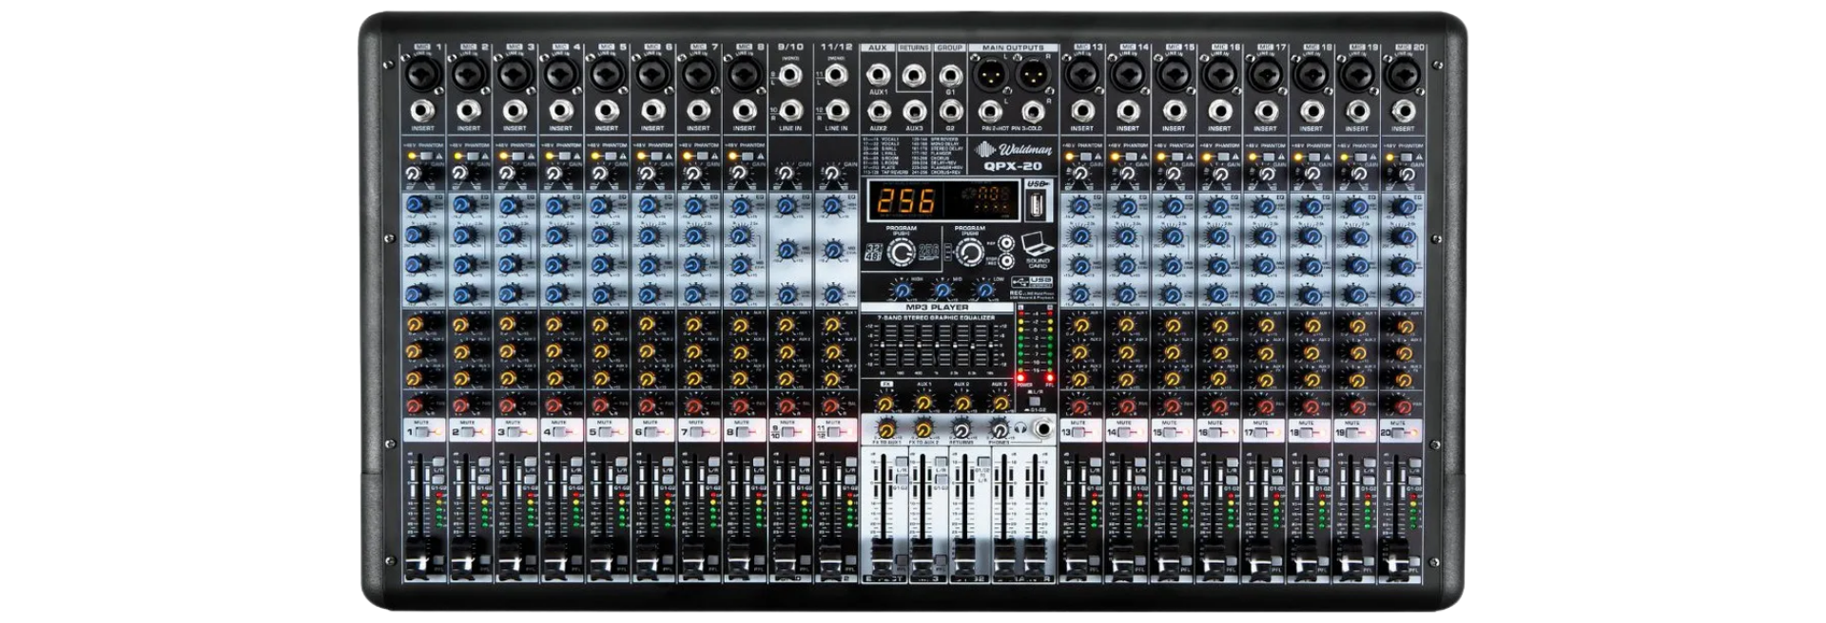Toggle channel 1 +48V phantom power switch
Image resolution: width=1826 pixels, height=623 pixels.
coord(426,156)
